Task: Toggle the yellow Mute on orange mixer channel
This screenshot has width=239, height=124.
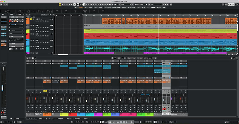Action: pyautogui.click(x=45, y=91)
